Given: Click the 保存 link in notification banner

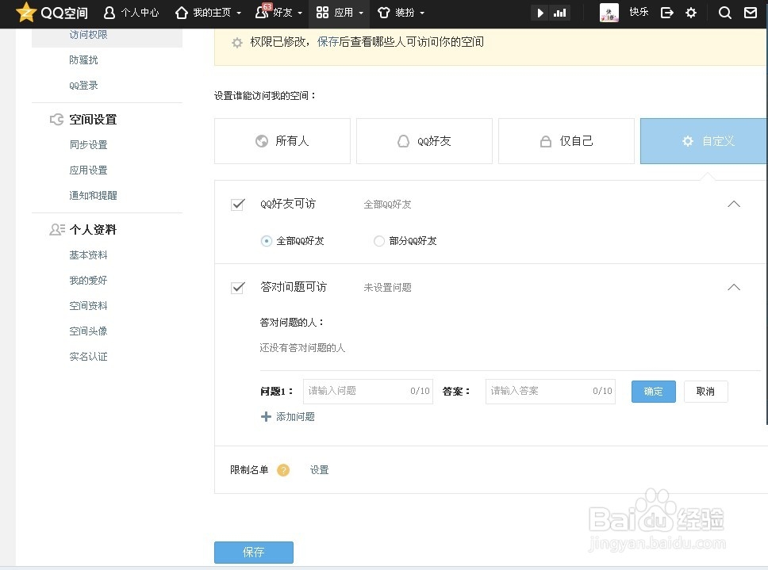Looking at the screenshot, I should pos(328,42).
